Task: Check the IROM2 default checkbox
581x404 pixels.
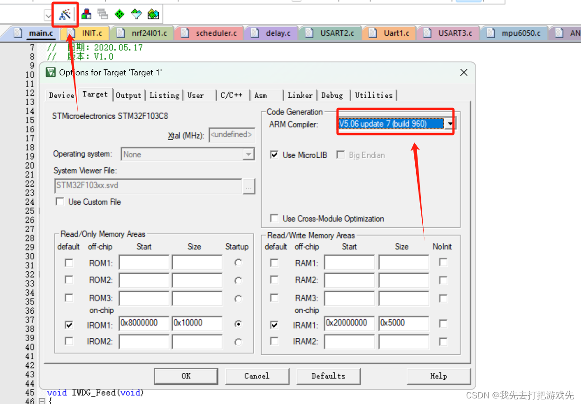Action: tap(69, 341)
